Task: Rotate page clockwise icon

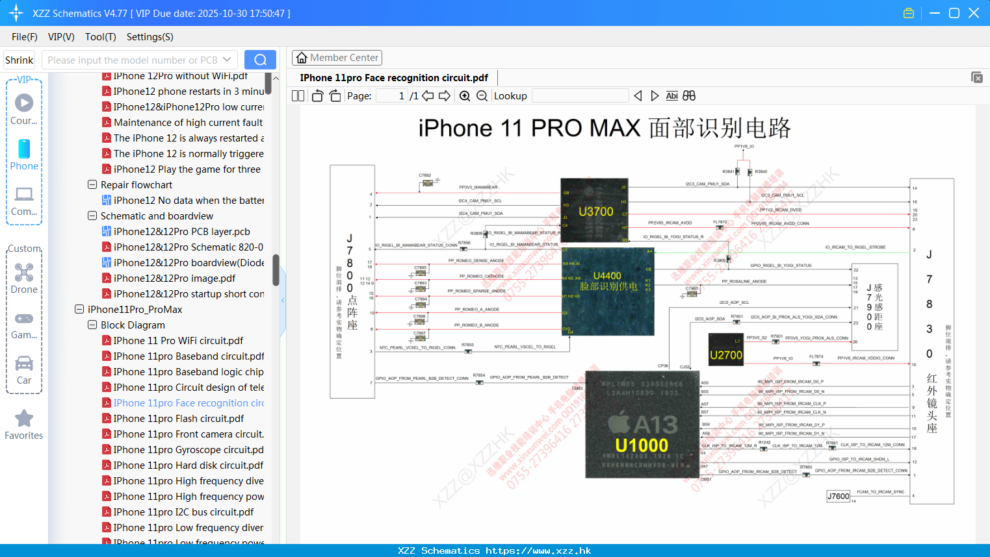Action: point(335,96)
